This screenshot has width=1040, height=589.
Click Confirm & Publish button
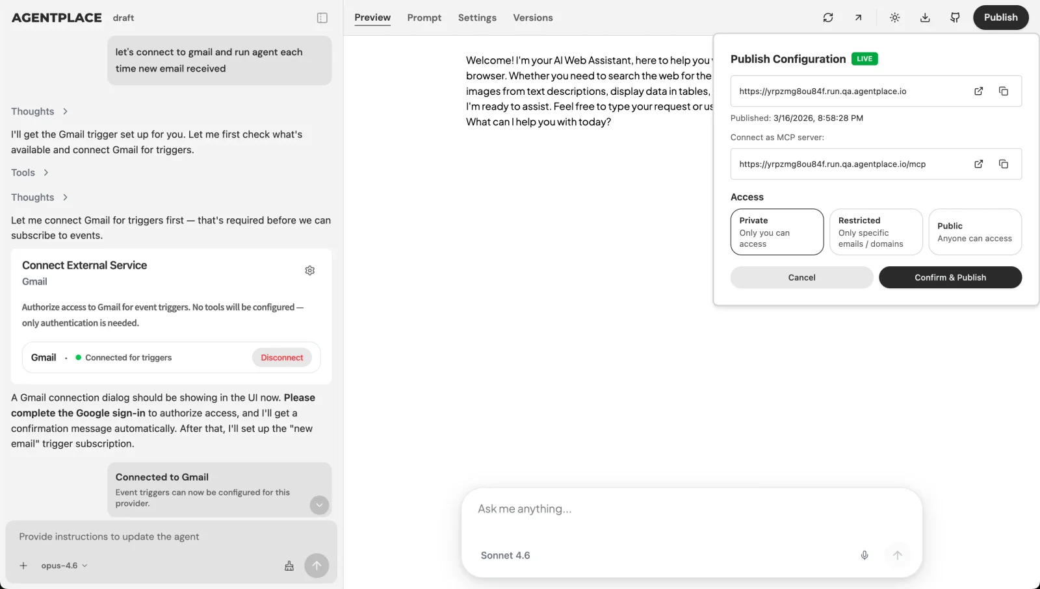point(950,277)
